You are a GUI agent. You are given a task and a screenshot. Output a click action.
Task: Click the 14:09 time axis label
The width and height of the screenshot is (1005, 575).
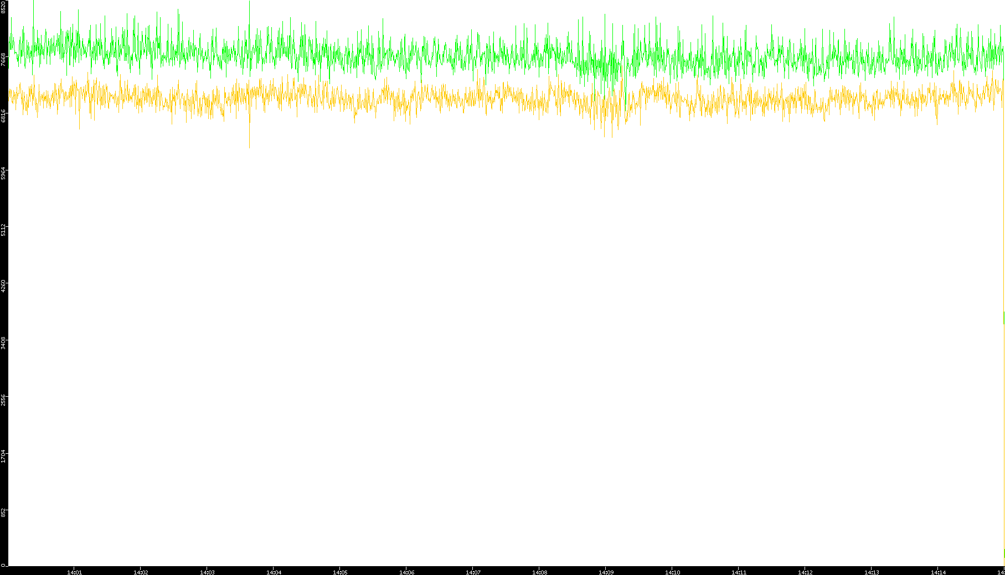(x=606, y=572)
